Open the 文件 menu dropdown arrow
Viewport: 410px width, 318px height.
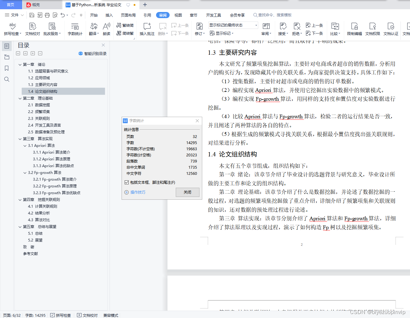[x=22, y=15]
